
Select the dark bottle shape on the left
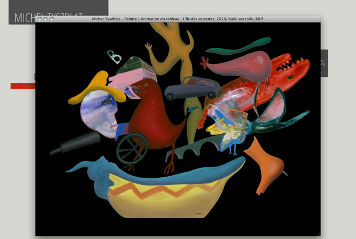tap(75, 143)
